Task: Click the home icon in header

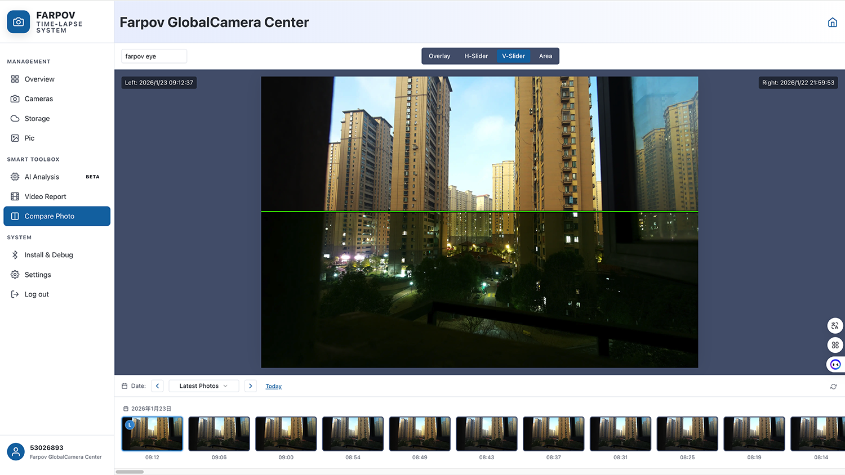Action: pyautogui.click(x=832, y=23)
